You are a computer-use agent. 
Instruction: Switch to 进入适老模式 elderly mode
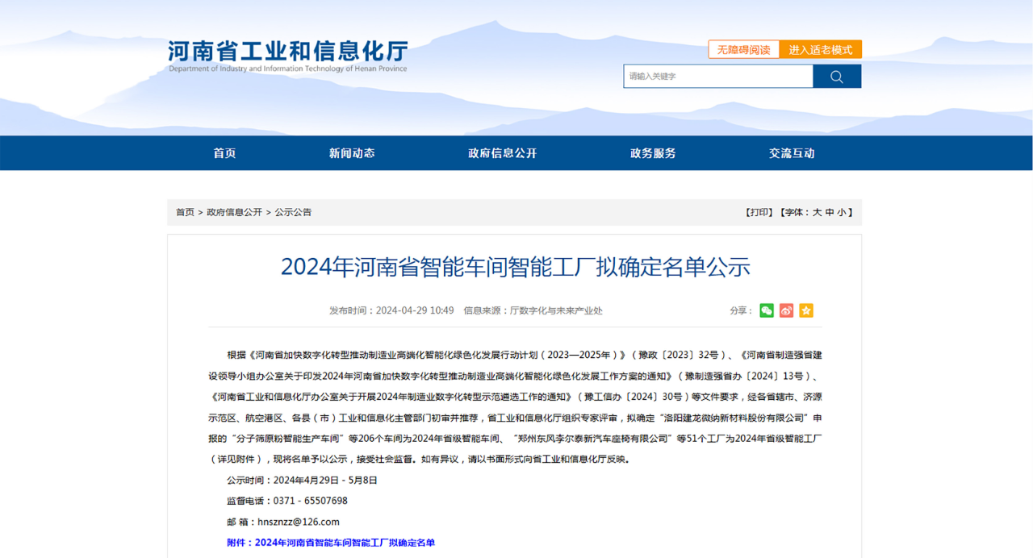(x=820, y=50)
